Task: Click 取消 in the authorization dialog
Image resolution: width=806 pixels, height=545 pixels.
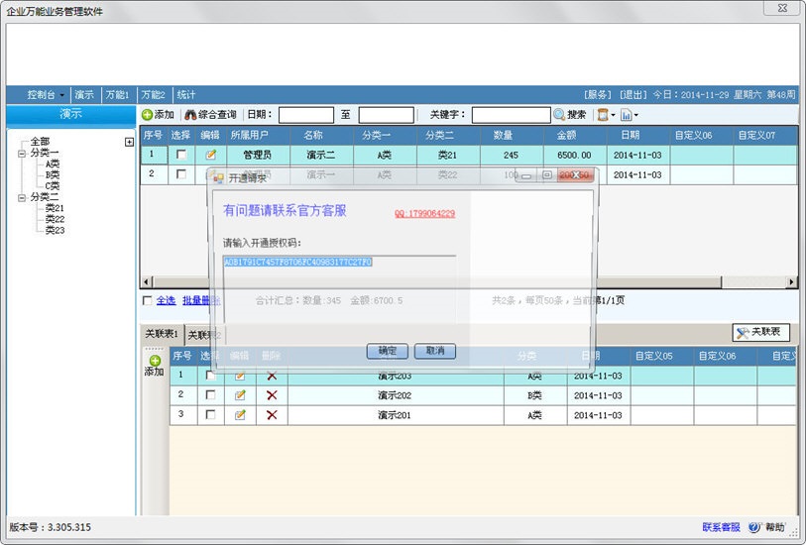Action: pyautogui.click(x=435, y=351)
